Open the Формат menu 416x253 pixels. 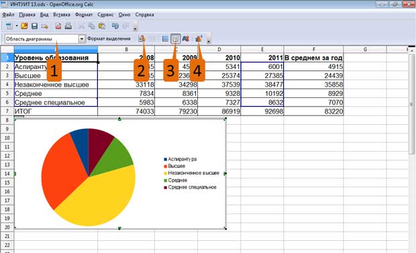[x=84, y=15]
